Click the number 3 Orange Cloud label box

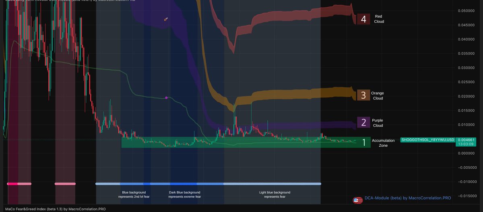click(363, 95)
